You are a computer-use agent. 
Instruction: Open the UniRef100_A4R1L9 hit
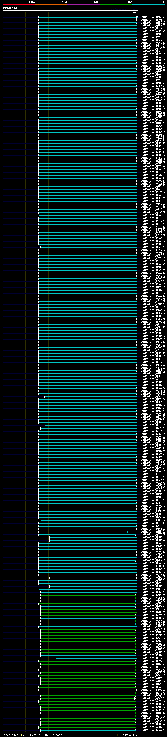click(153, 678)
